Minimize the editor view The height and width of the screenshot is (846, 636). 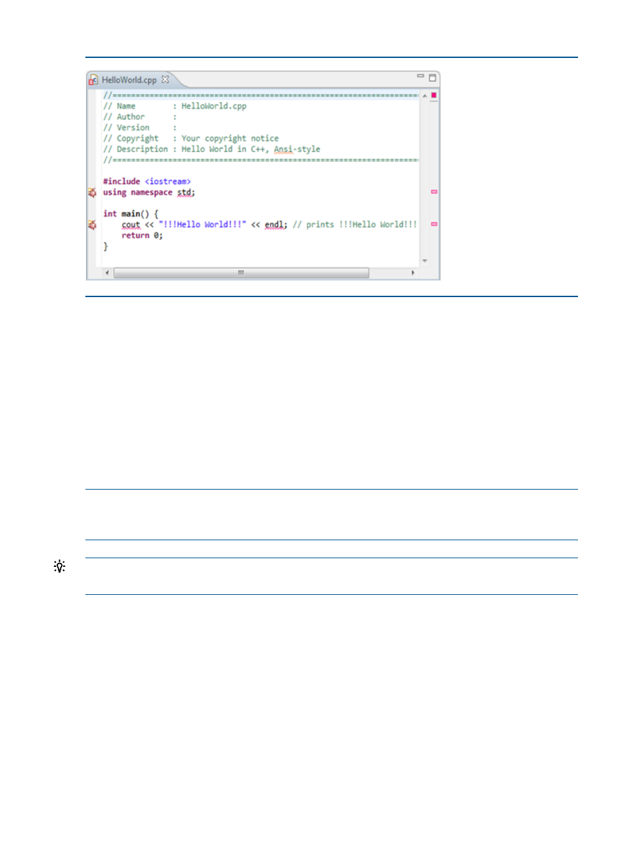pyautogui.click(x=421, y=76)
